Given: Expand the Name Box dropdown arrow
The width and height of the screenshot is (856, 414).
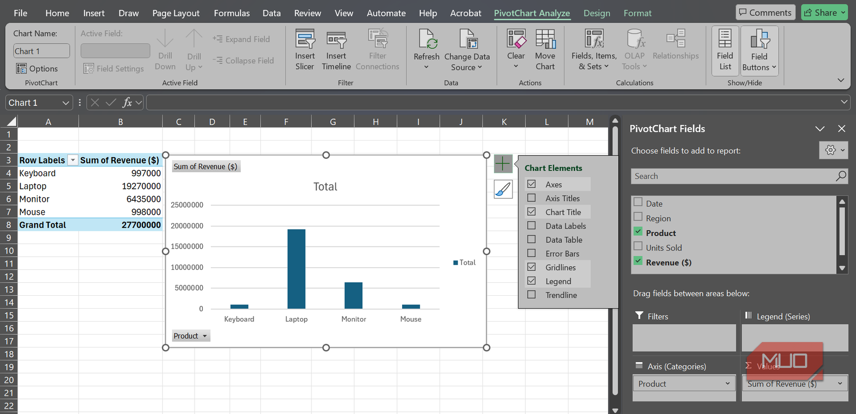Looking at the screenshot, I should coord(65,103).
